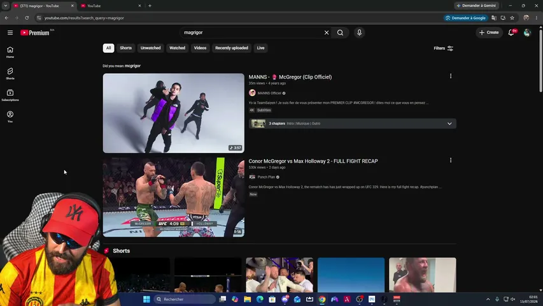The image size is (543, 306).
Task: Open Conor McGregor vs Max Holloway 2 title
Action: [x=313, y=161]
